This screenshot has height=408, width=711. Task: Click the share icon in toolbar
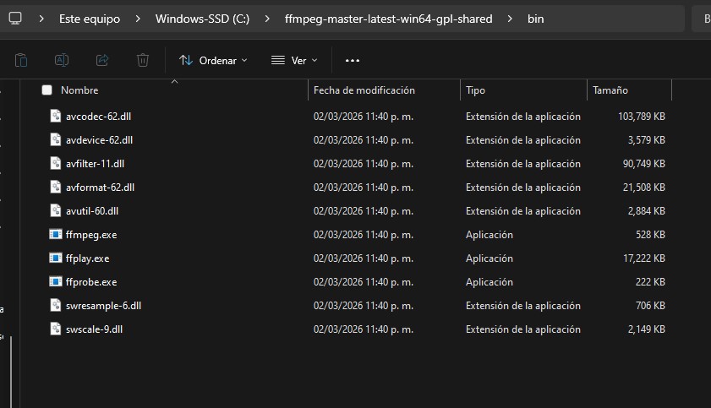click(x=102, y=60)
